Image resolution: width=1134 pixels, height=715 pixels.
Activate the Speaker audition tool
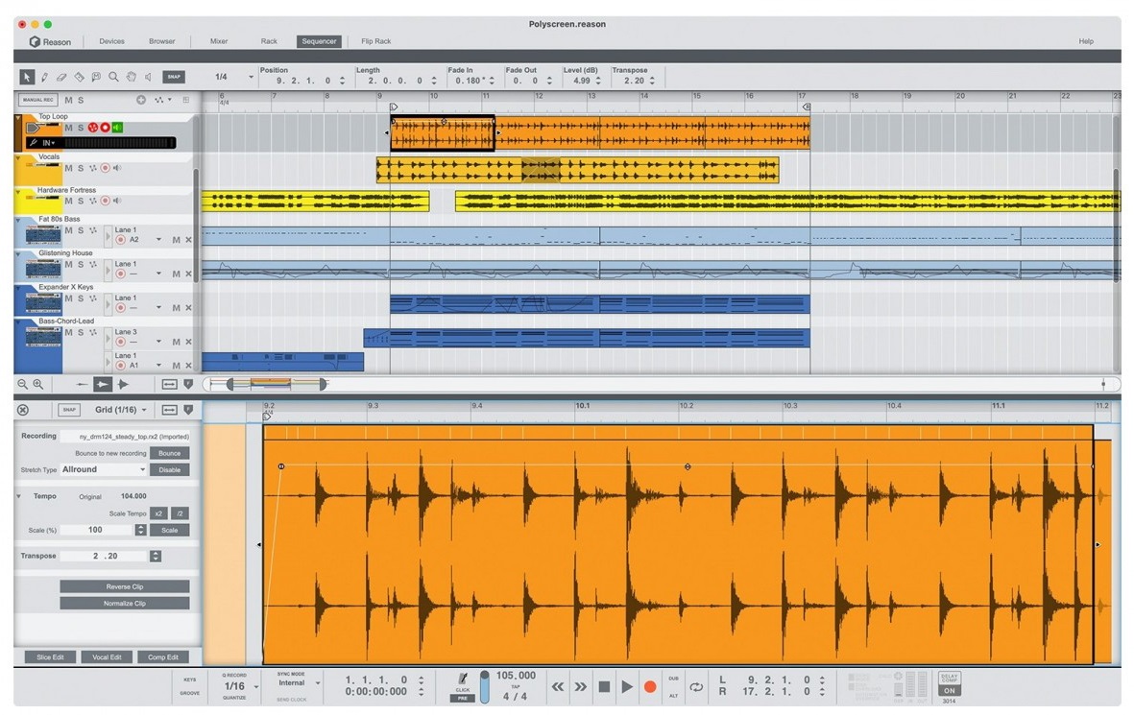pos(148,77)
